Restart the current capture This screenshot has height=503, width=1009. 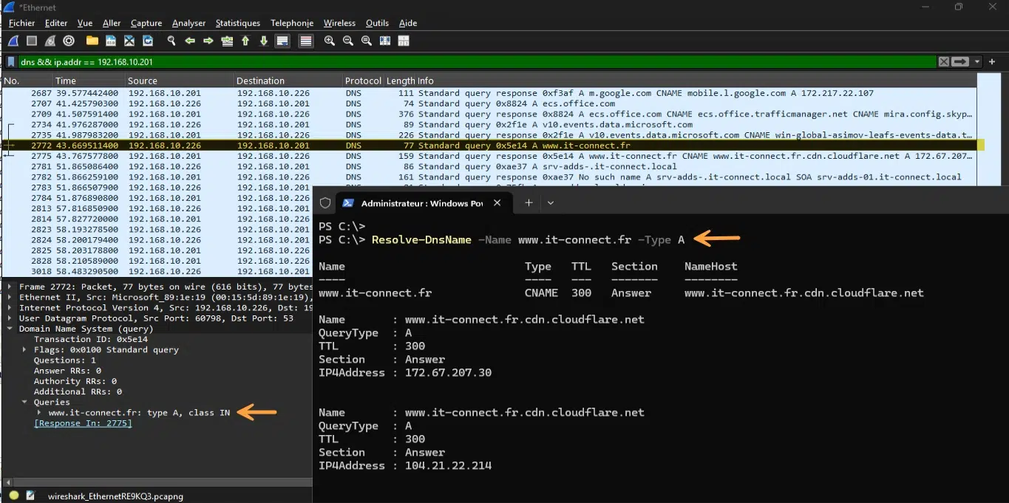point(50,41)
